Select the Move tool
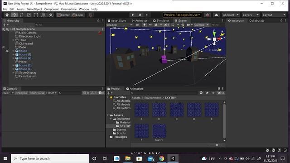Image resolution: width=290 pixels, height=163 pixels. pyautogui.click(x=14, y=15)
